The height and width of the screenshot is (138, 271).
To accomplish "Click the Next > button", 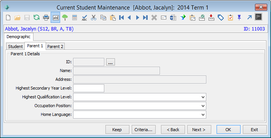I will pyautogui.click(x=199, y=130).
